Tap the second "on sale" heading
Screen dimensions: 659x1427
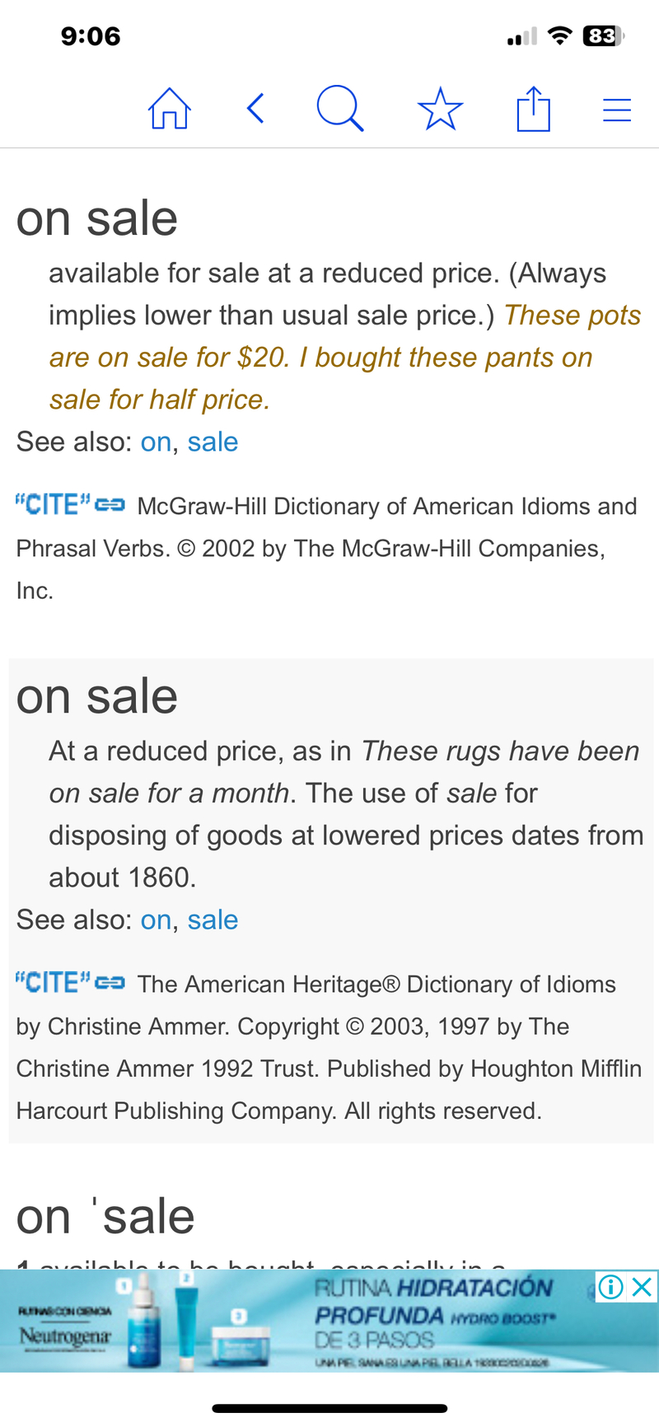click(97, 696)
